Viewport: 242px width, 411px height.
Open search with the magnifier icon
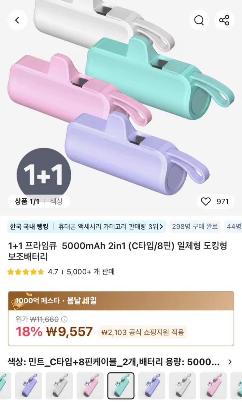[199, 20]
